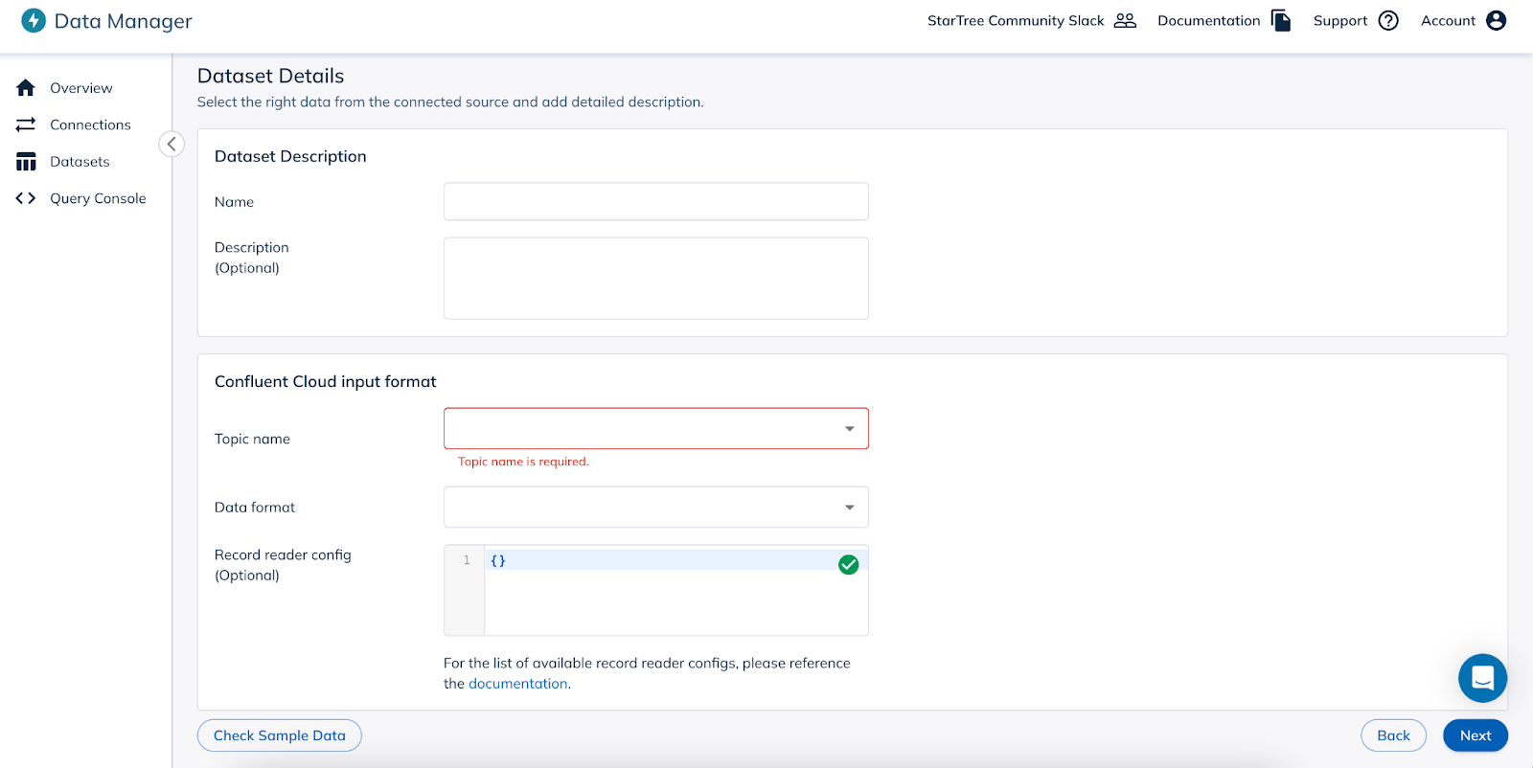1533x768 pixels.
Task: Open the Documentation file icon
Action: tap(1281, 20)
